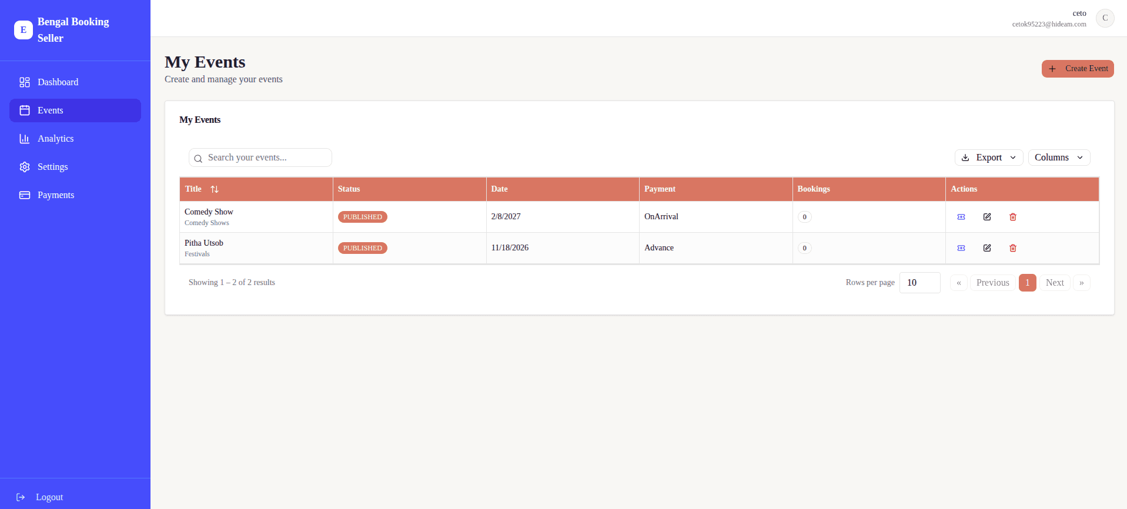This screenshot has height=509, width=1127.
Task: Click the PUBLISHED badge for Pitha Utsob
Action: pos(362,248)
